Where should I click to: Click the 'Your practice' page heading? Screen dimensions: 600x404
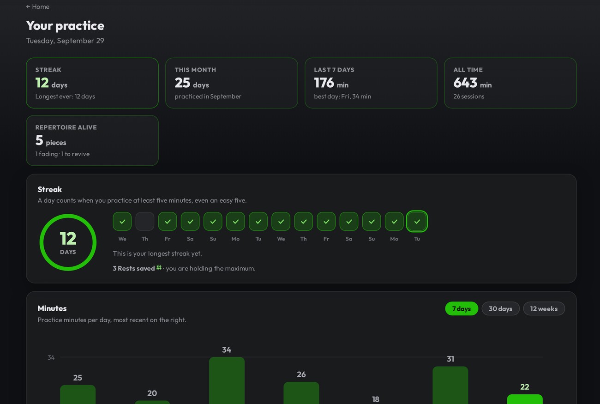coord(65,25)
